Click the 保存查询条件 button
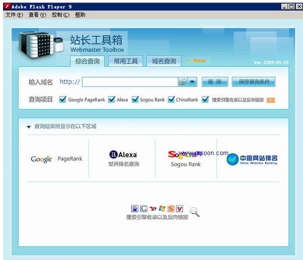Viewport: 303px width, 260px height. coord(254,82)
